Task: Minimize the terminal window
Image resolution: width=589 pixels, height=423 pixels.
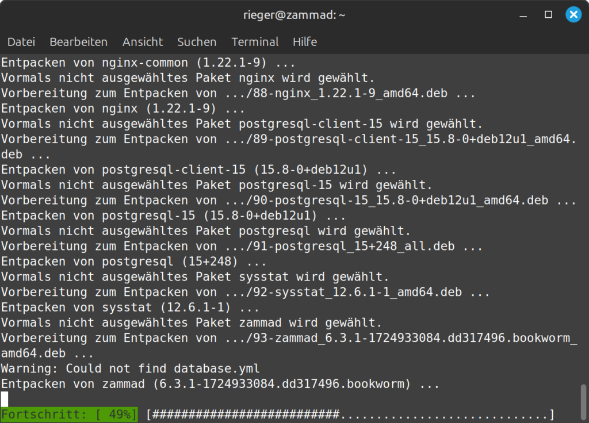Action: [523, 14]
